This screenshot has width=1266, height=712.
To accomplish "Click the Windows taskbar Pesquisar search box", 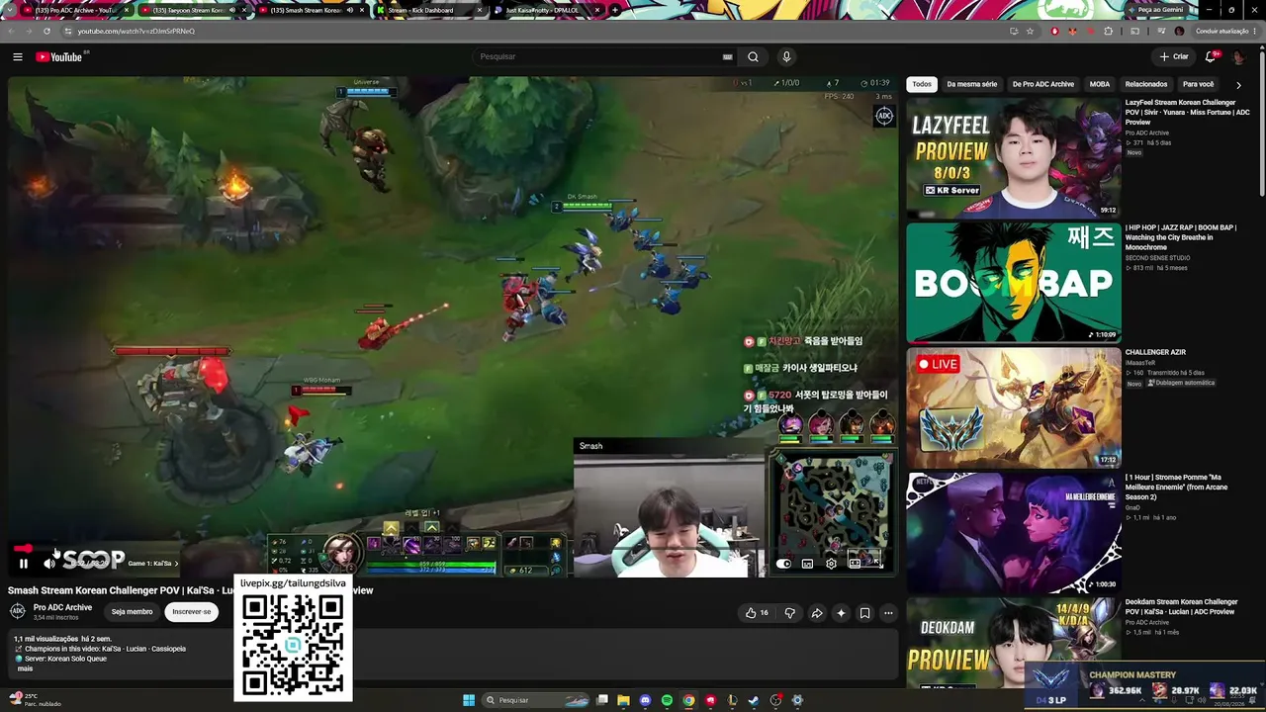I will pos(536,700).
